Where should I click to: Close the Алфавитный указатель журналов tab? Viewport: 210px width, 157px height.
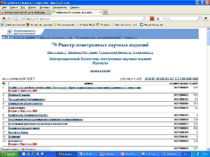(100, 13)
